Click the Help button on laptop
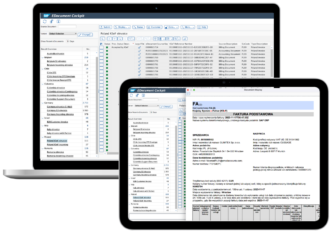Image resolution: width=330 pixels, height=232 pixels. coord(202,27)
